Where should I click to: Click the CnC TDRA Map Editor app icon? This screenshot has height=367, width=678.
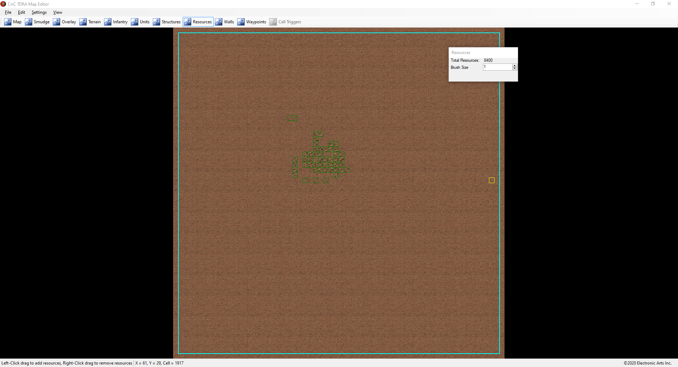pos(4,4)
